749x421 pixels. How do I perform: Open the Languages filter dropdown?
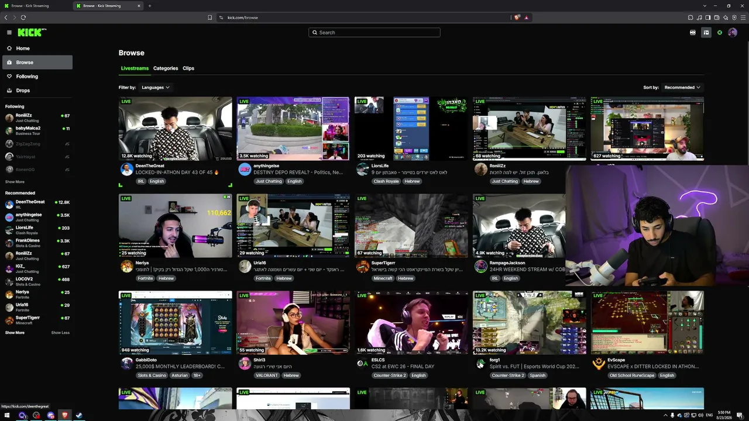click(155, 88)
